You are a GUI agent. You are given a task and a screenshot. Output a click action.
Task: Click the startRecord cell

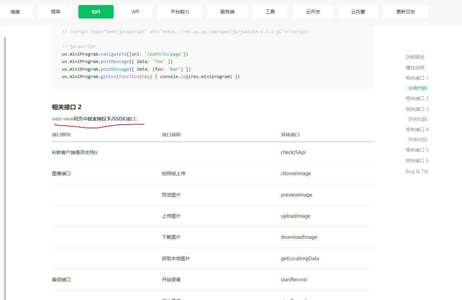(293, 280)
